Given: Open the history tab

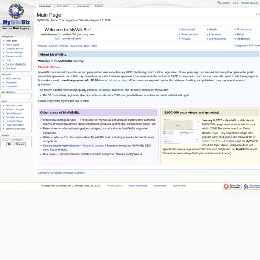Looking at the screenshot, I should (99, 6).
